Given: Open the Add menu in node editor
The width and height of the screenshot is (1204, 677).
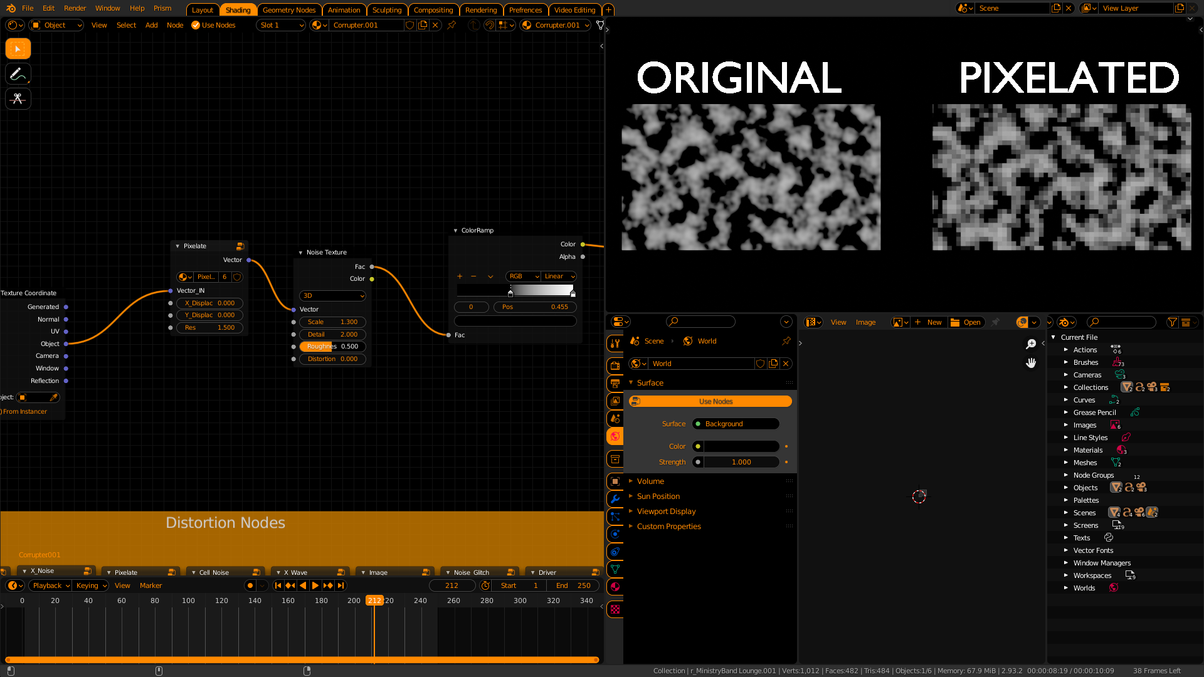Looking at the screenshot, I should [x=151, y=25].
